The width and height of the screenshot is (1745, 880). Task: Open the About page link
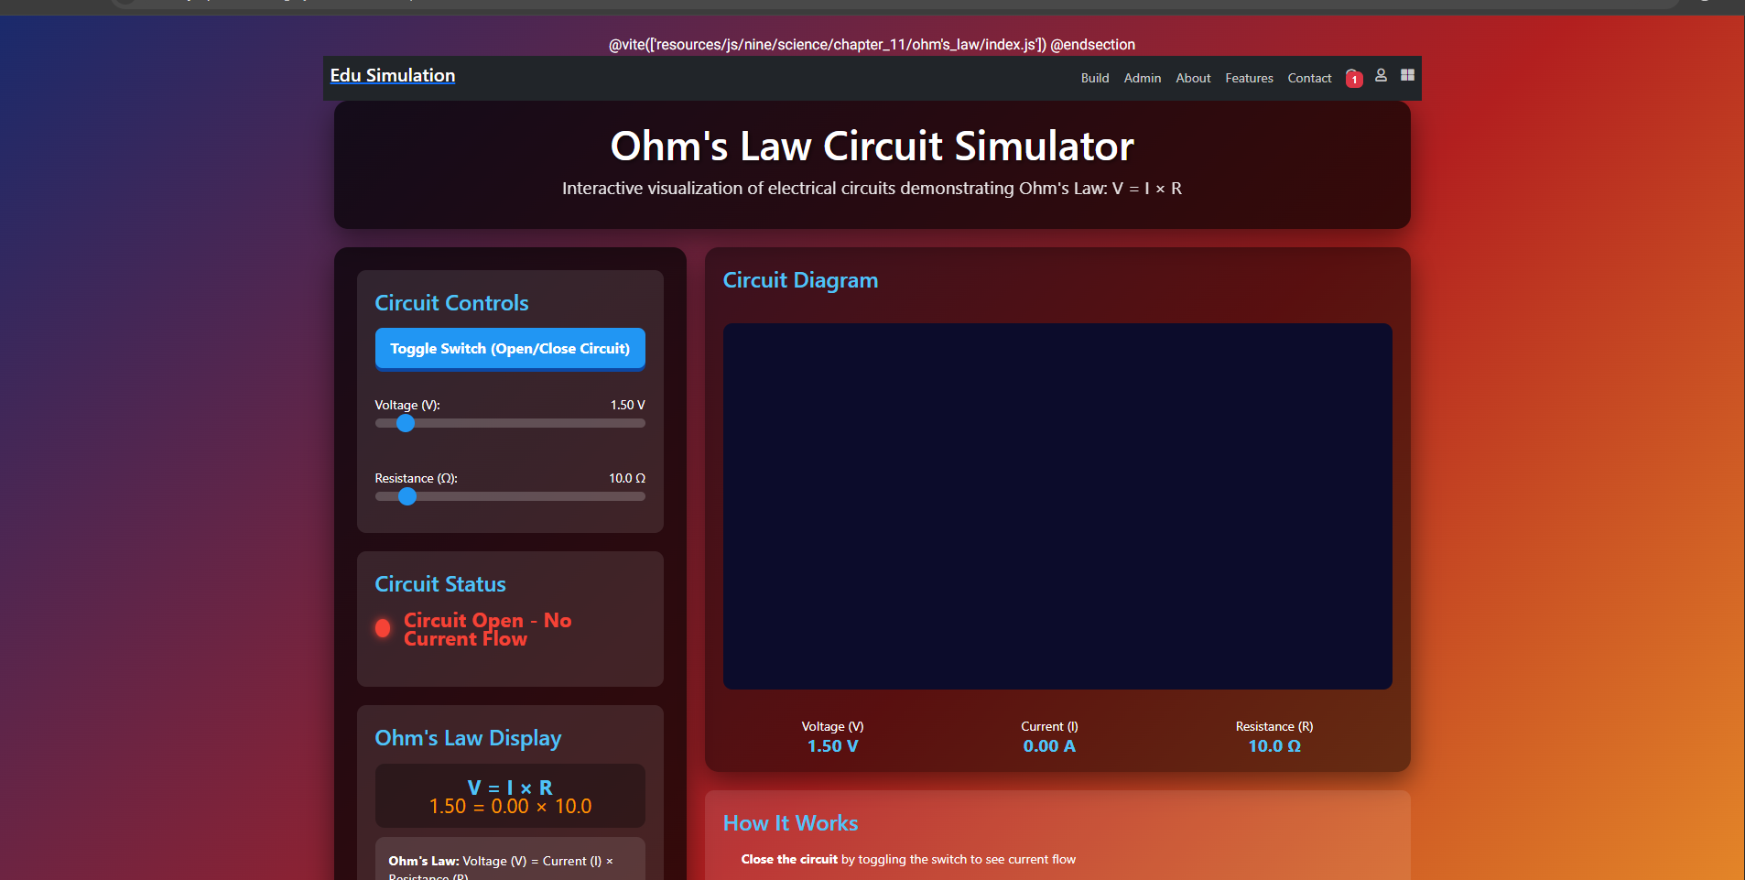(x=1193, y=78)
